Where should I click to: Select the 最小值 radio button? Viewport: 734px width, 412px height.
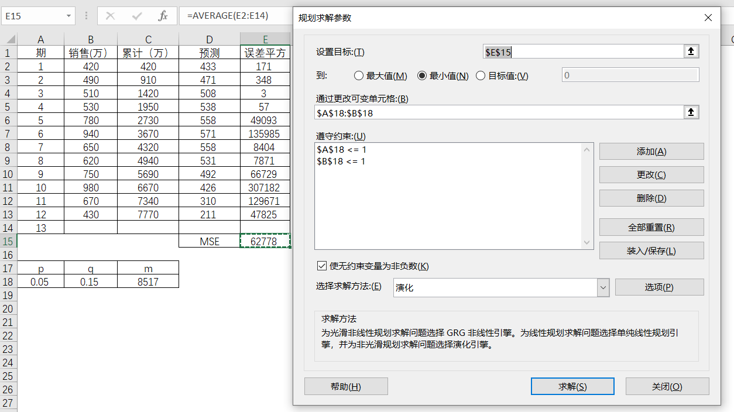point(422,75)
